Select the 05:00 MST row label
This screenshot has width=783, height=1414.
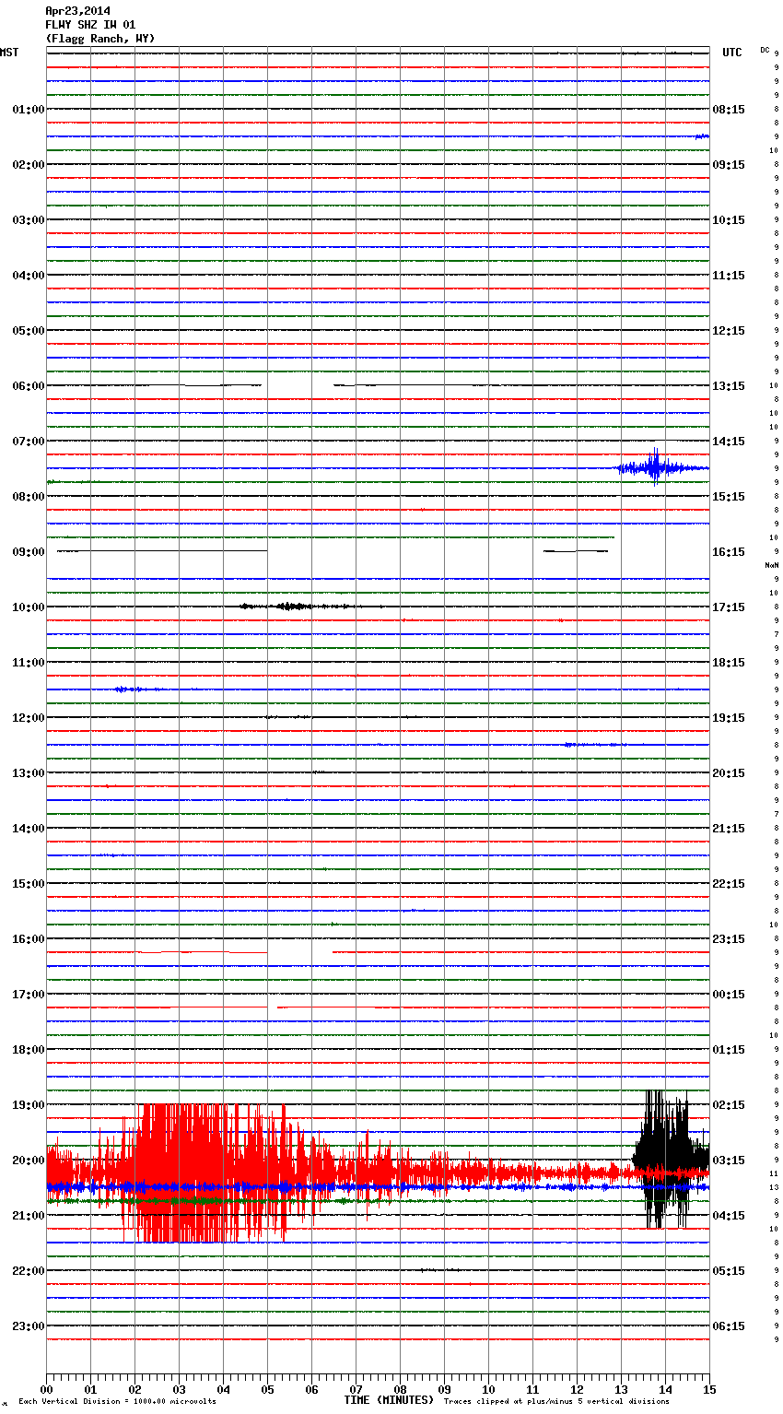tap(28, 331)
